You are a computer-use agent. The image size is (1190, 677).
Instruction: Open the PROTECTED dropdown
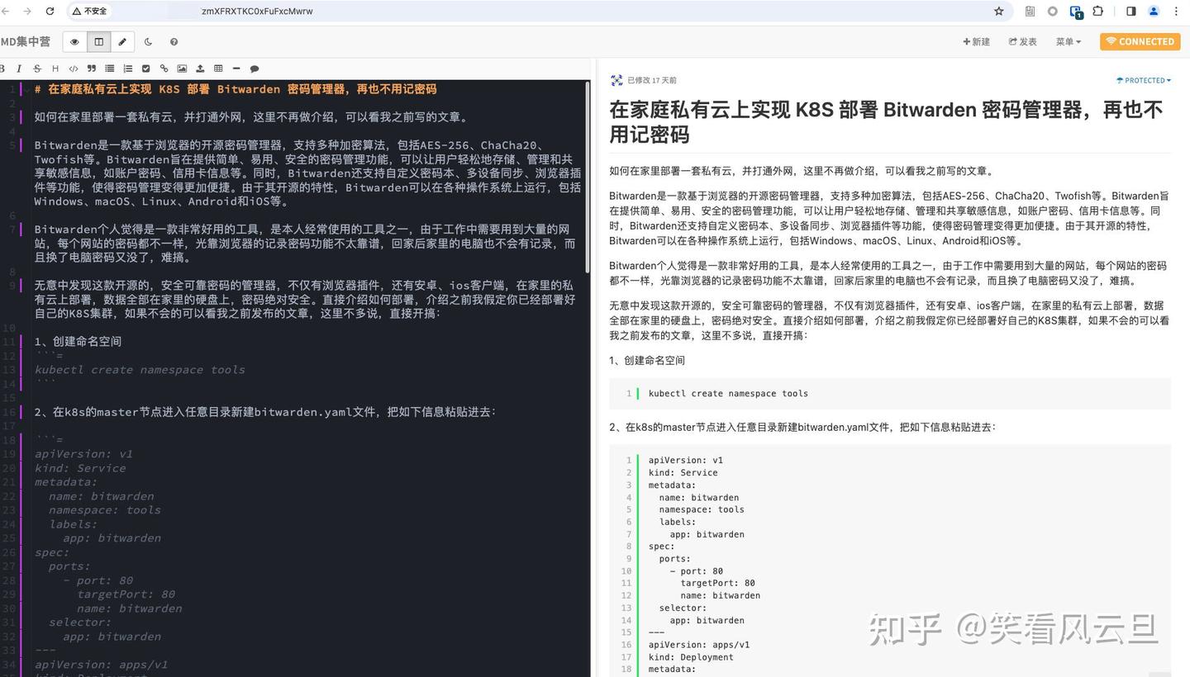click(x=1144, y=80)
